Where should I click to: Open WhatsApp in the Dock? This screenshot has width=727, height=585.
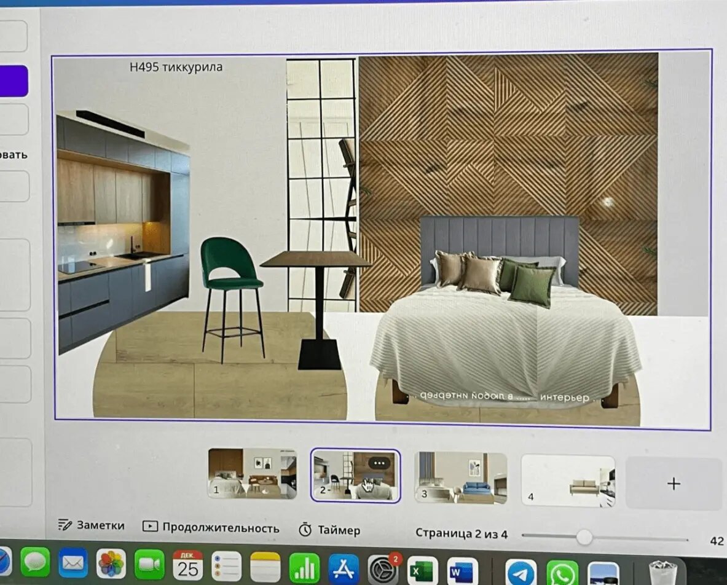[x=562, y=574]
